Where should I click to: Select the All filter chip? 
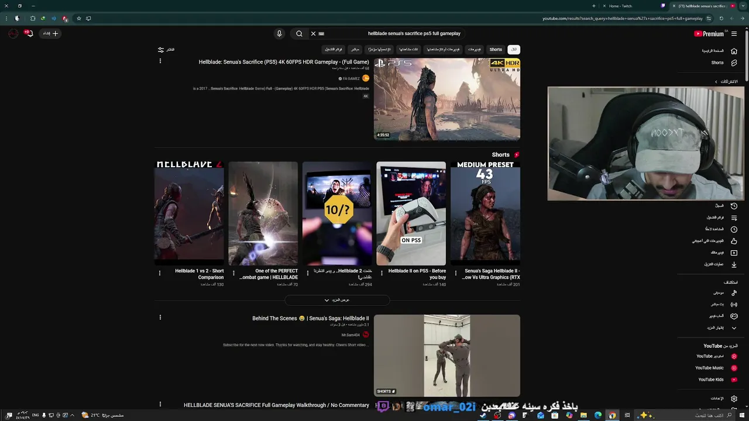[x=514, y=50]
